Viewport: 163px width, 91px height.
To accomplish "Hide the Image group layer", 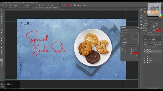I will [144, 60].
